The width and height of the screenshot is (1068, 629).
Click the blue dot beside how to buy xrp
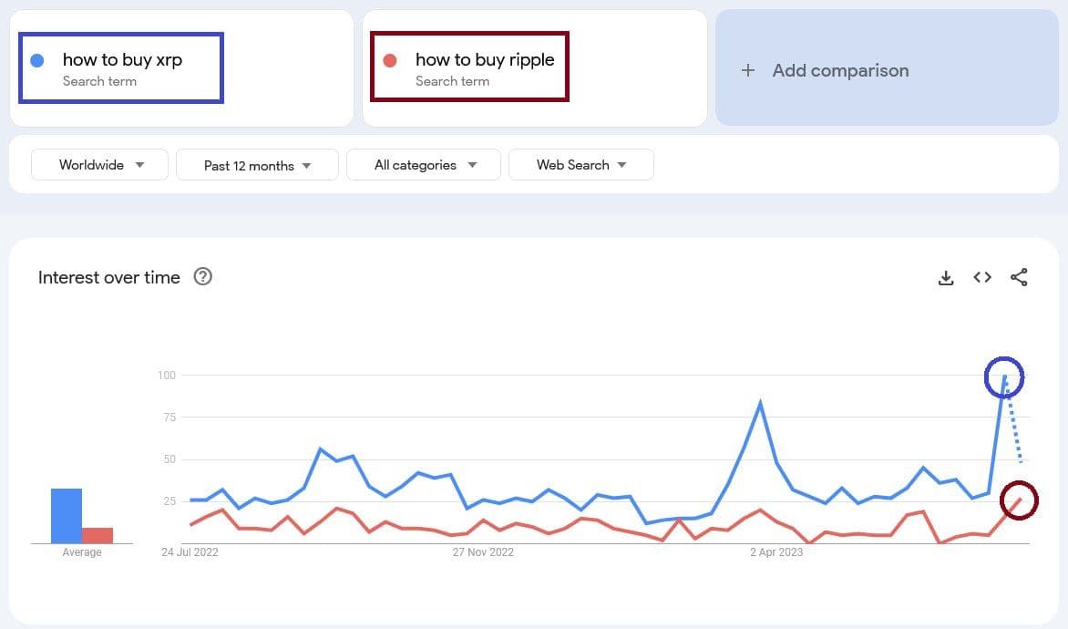click(37, 61)
